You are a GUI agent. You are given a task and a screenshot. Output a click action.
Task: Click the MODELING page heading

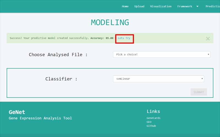pyautogui.click(x=110, y=22)
